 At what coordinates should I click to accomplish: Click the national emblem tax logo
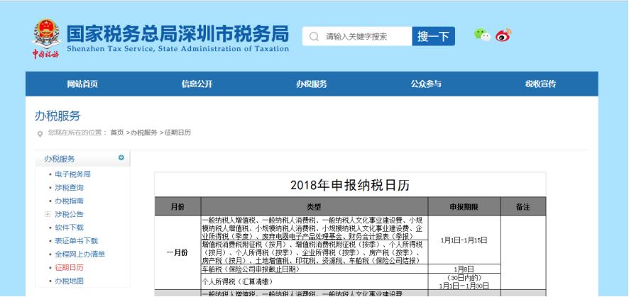coord(47,39)
